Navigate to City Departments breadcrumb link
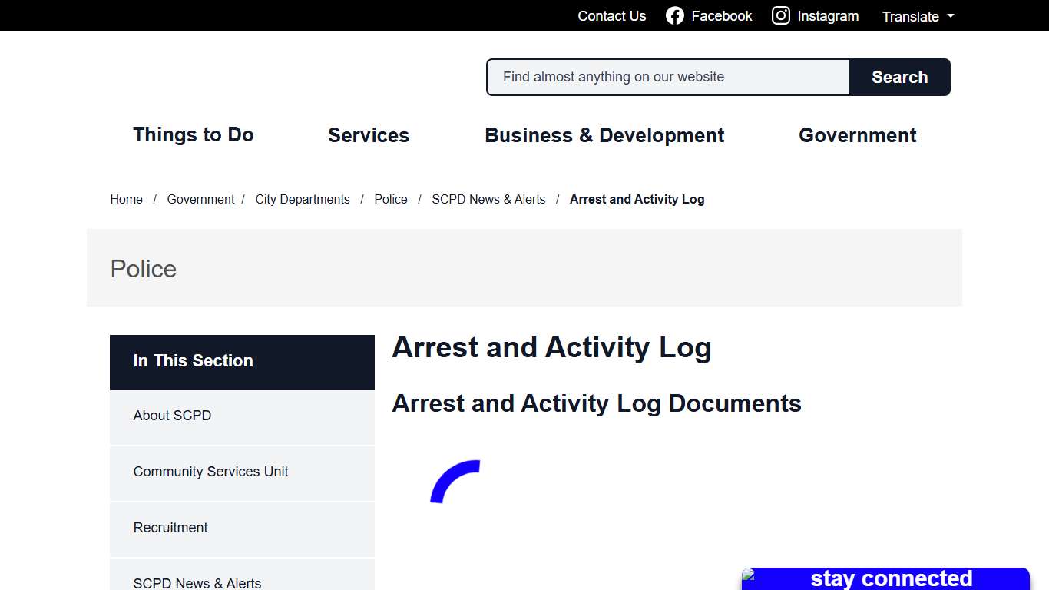 (303, 199)
